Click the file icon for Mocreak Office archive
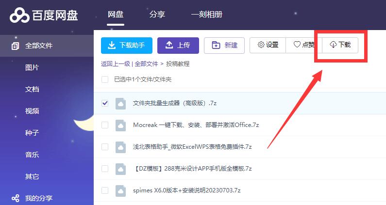This screenshot has height=205, width=386. 120,125
